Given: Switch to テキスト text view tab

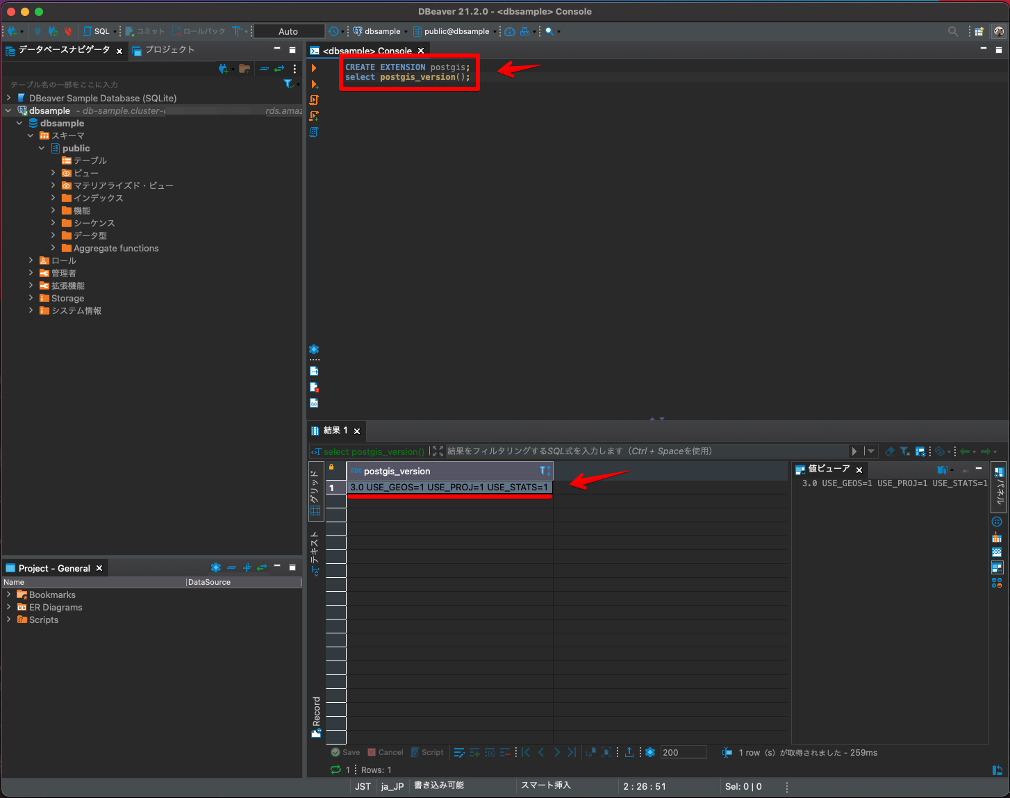Looking at the screenshot, I should pyautogui.click(x=315, y=554).
